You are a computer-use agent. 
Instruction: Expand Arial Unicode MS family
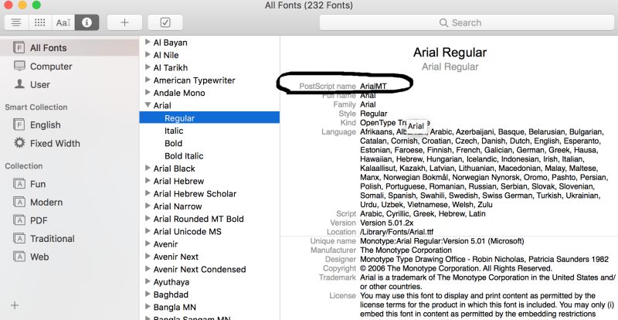(x=148, y=231)
